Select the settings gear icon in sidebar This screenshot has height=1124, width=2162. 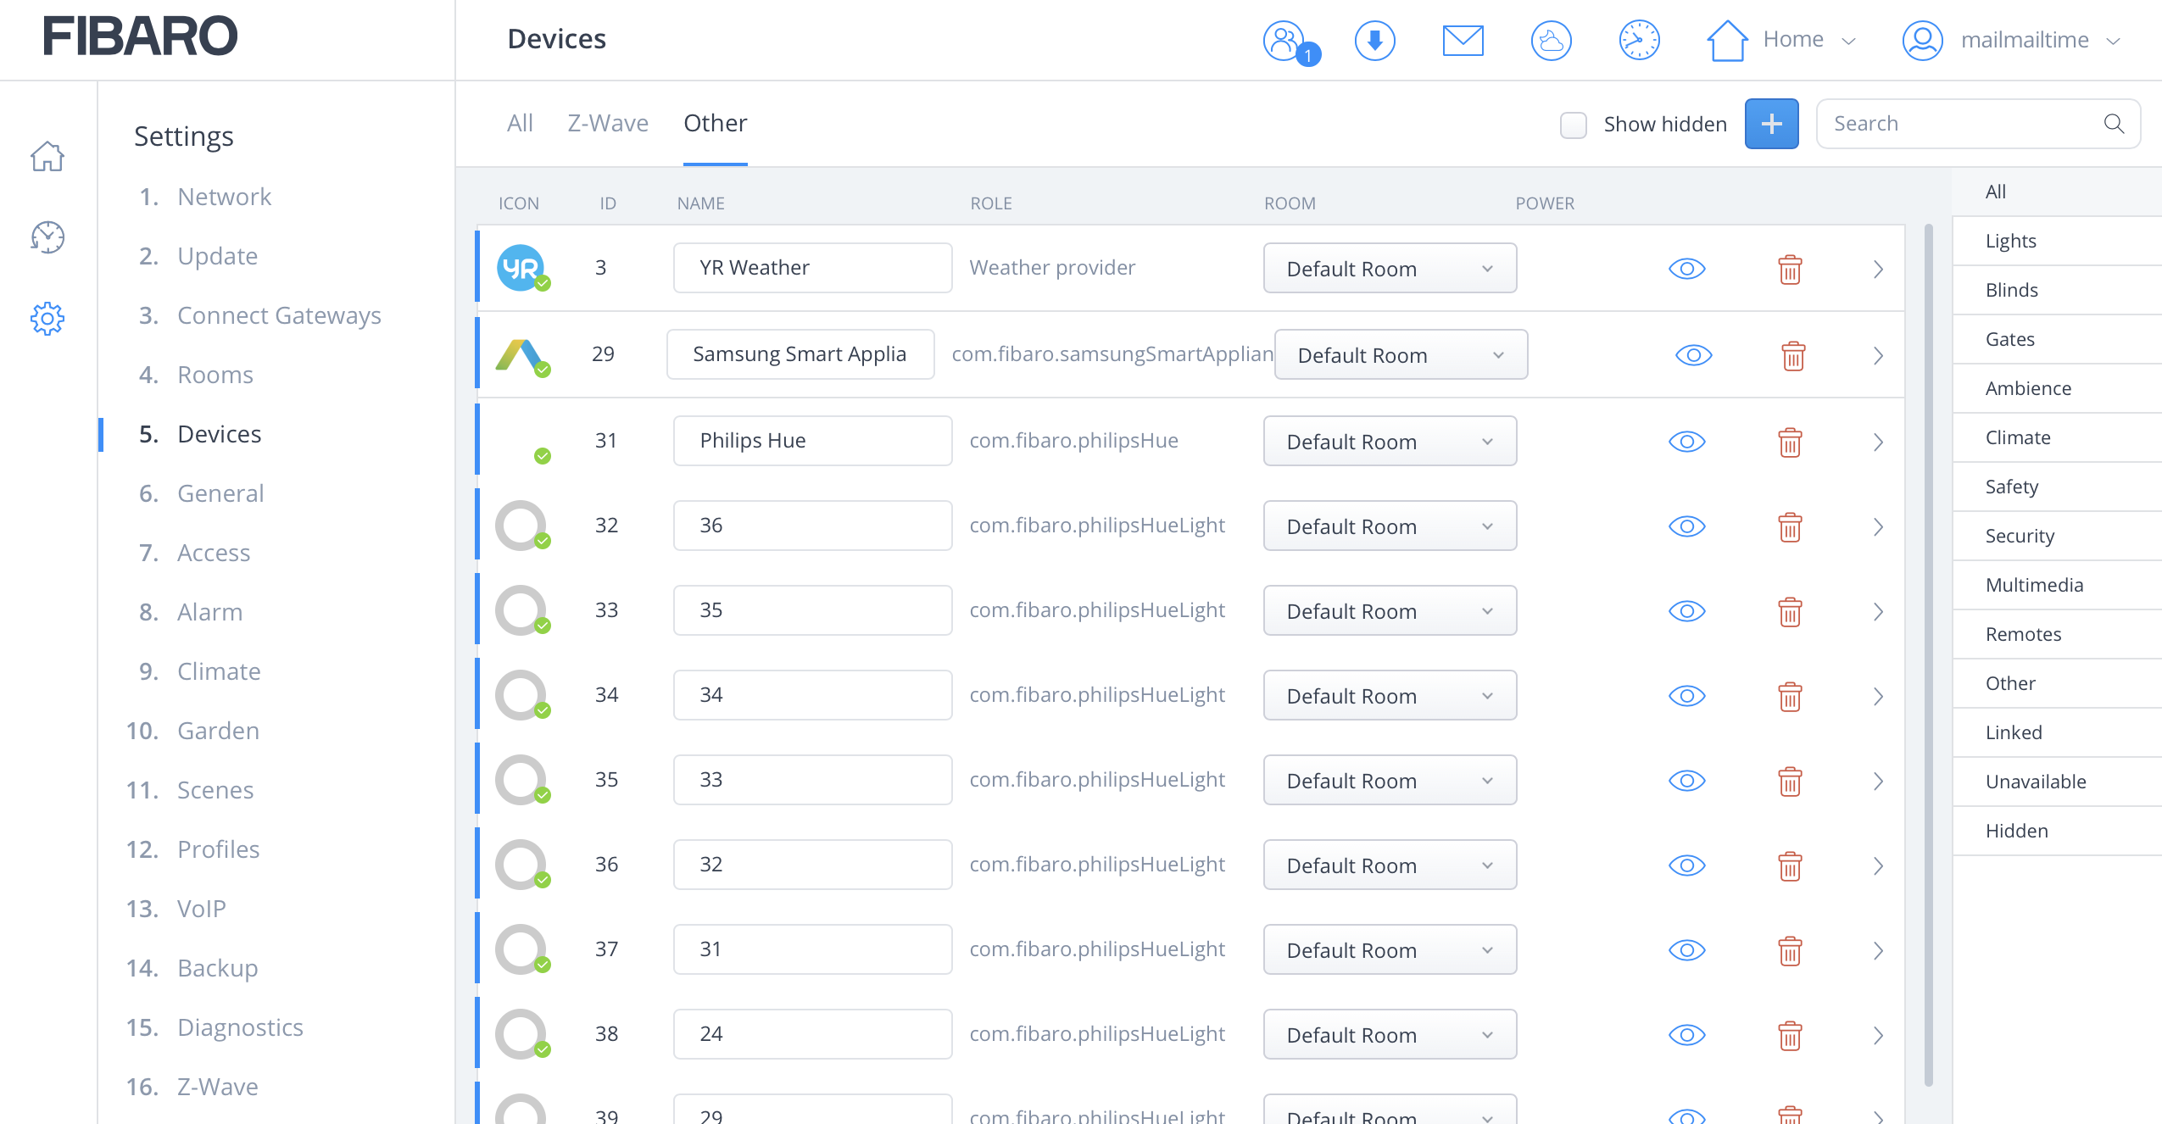(47, 319)
